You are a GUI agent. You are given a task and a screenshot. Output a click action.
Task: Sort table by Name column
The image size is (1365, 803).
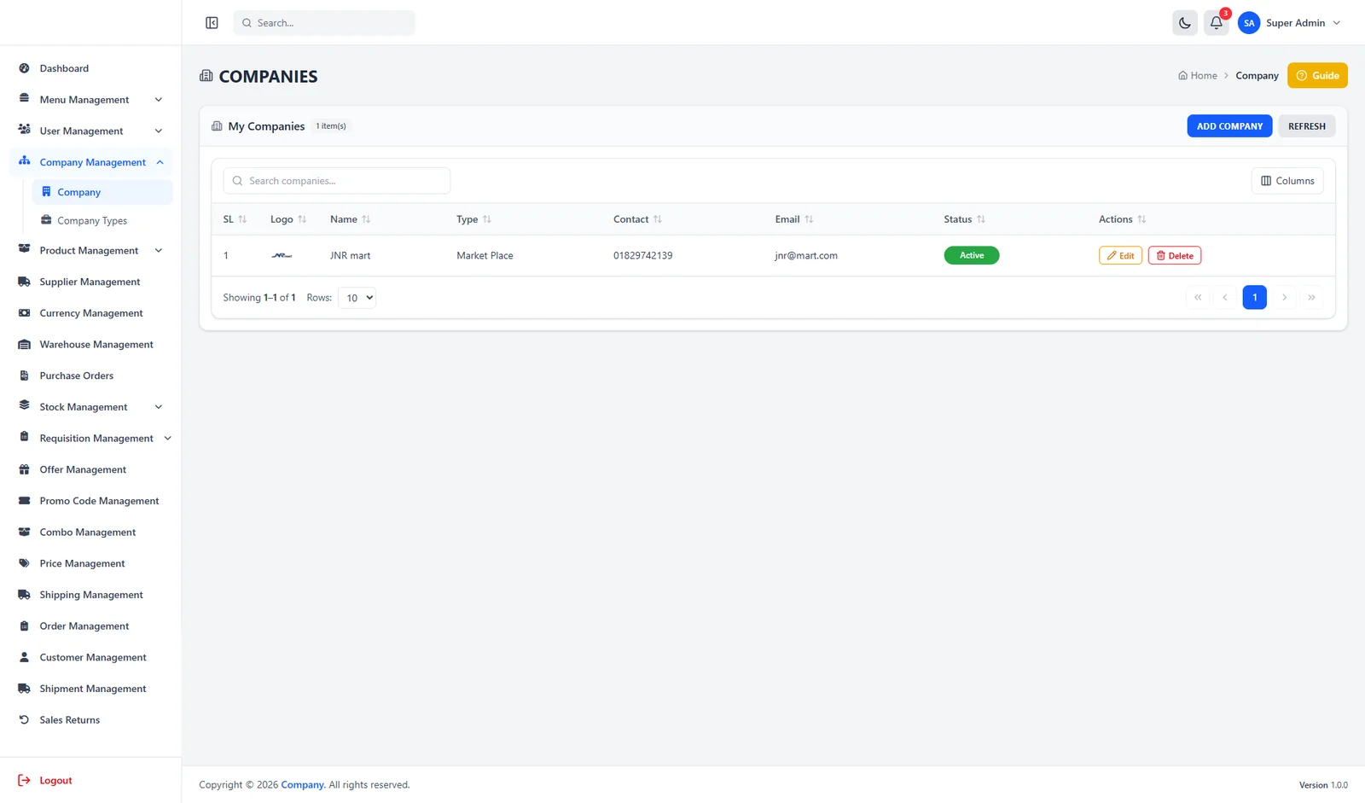click(351, 219)
